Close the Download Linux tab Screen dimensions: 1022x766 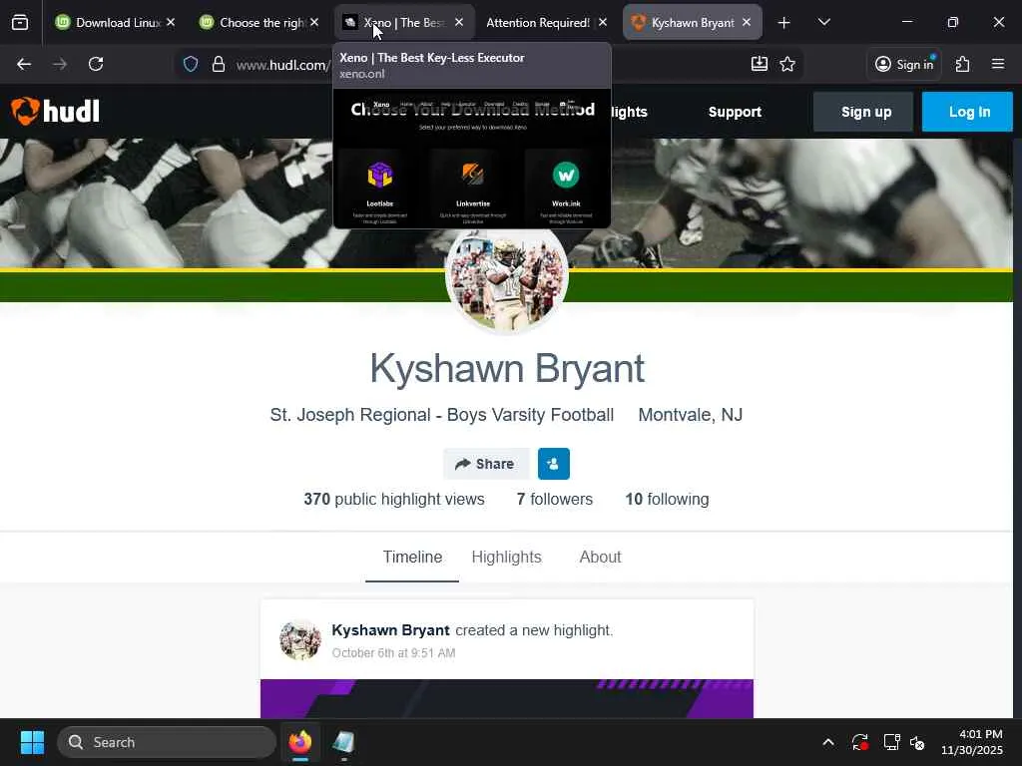tap(171, 22)
